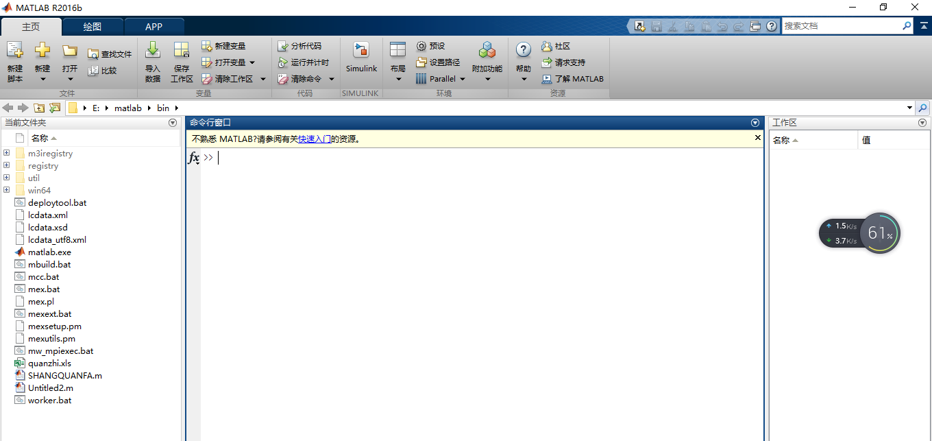
Task: Close the yellow getting-started banner
Action: coord(758,138)
